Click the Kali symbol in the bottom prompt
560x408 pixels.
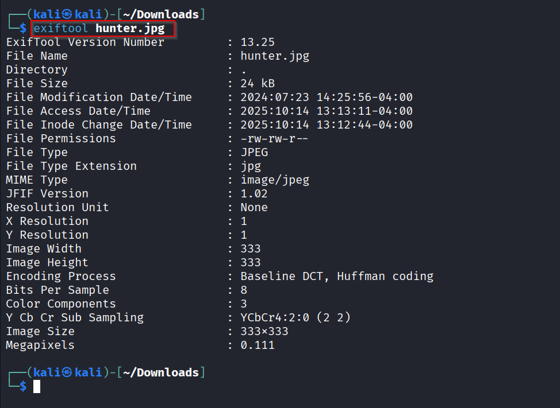68,372
